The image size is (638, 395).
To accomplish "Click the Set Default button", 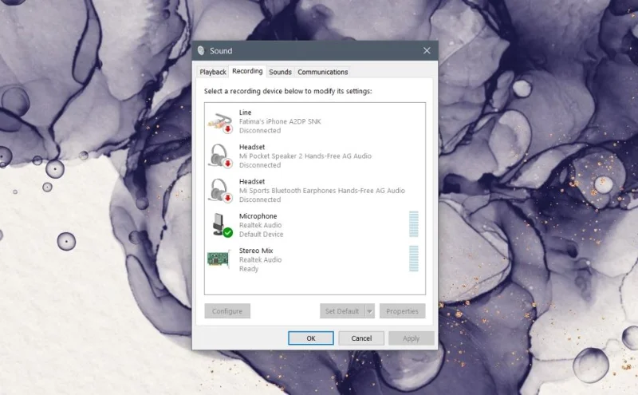I will (x=342, y=311).
